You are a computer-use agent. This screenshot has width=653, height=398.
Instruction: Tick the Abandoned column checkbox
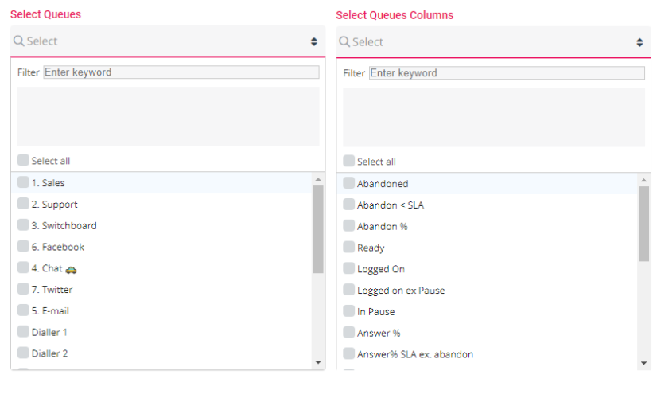coord(349,183)
